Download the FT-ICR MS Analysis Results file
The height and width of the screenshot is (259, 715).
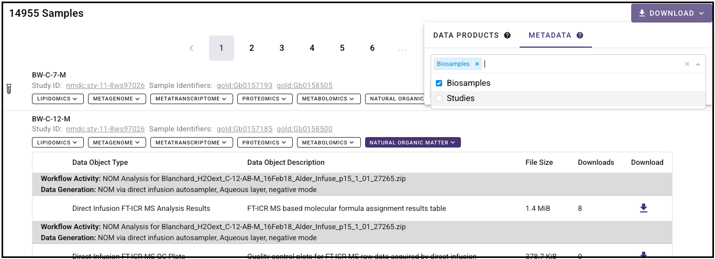click(644, 208)
